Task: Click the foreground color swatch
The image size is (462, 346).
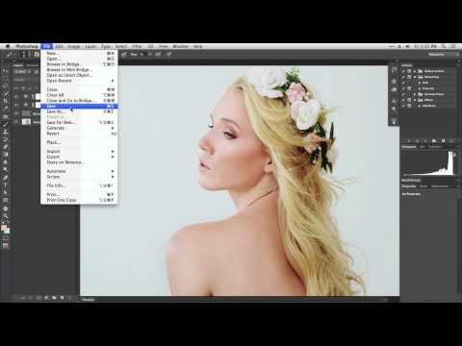Action: pyautogui.click(x=4, y=228)
